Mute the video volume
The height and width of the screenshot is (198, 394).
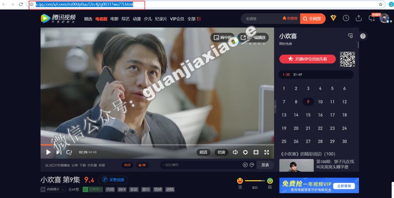point(235,152)
